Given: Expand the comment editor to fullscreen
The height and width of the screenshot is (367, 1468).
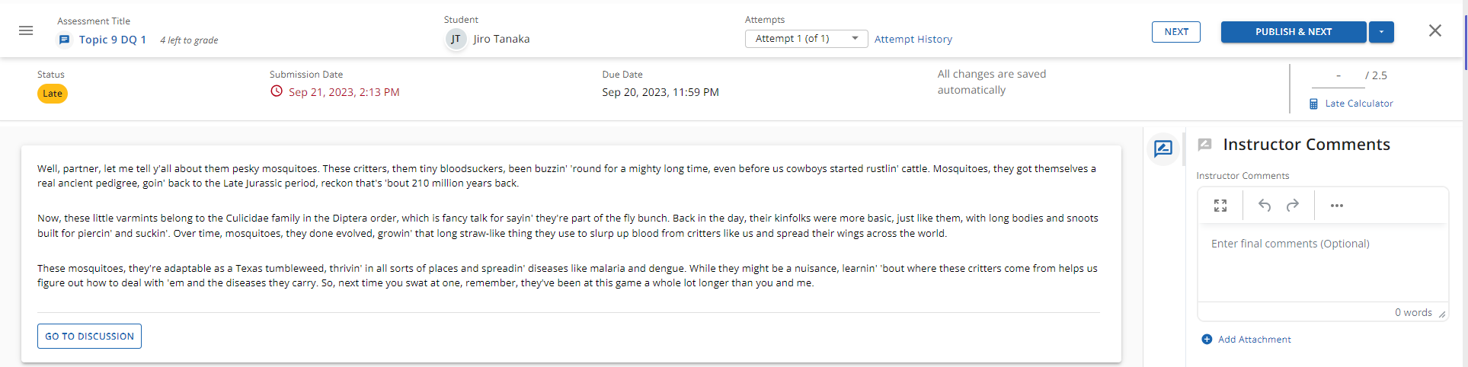Looking at the screenshot, I should tap(1220, 206).
